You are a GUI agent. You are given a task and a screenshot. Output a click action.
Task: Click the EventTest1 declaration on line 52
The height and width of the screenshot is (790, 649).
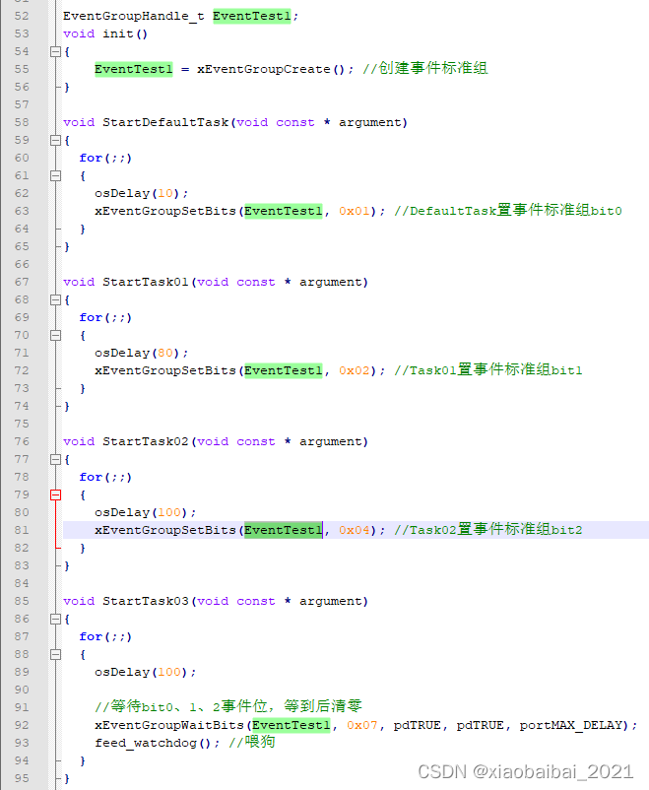tap(251, 16)
